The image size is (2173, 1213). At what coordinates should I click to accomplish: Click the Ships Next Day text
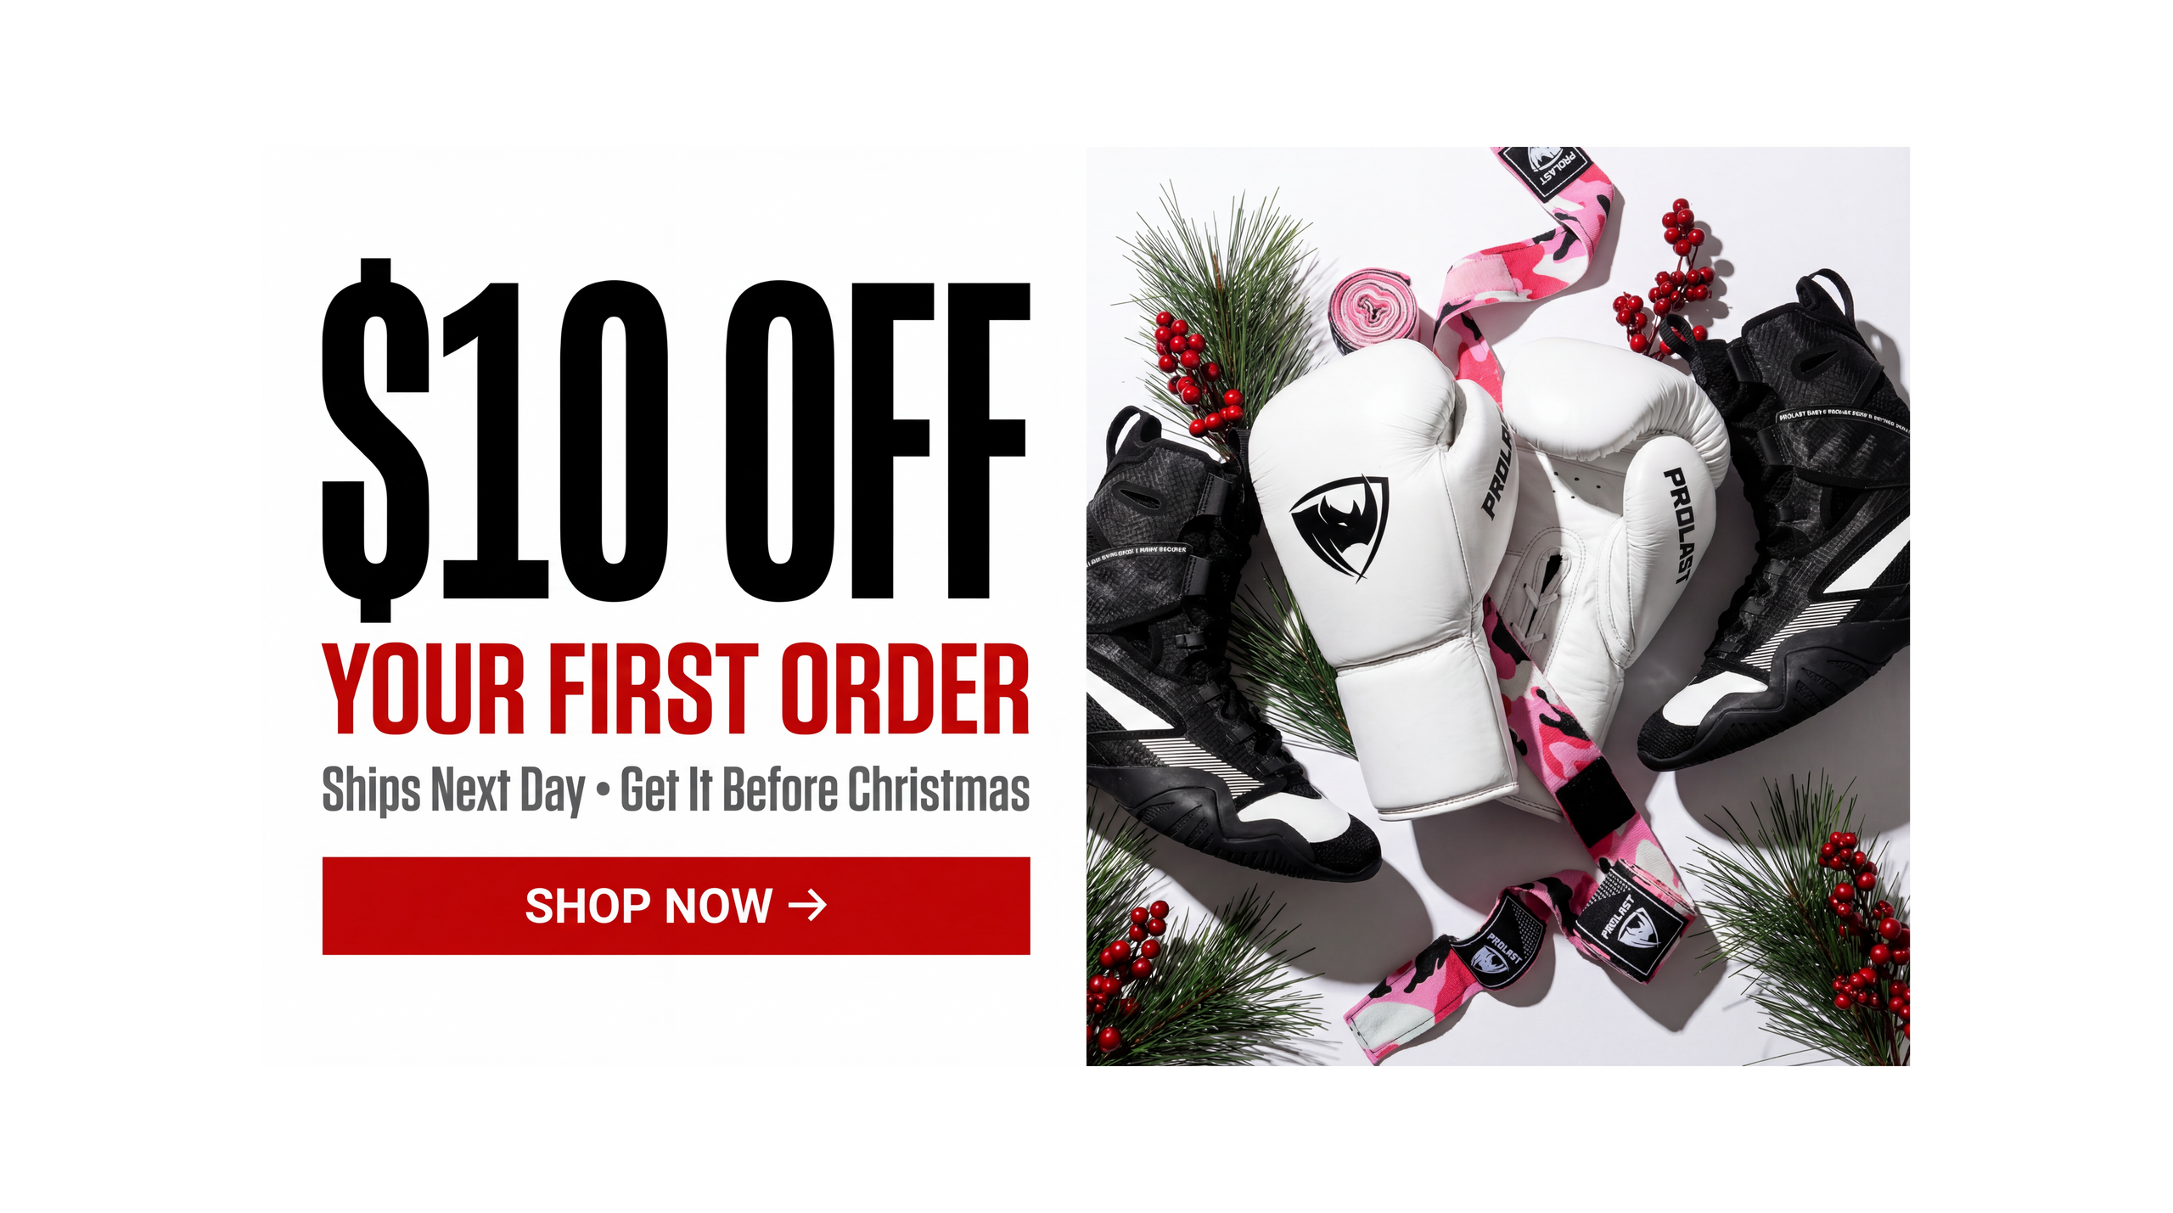[x=454, y=789]
